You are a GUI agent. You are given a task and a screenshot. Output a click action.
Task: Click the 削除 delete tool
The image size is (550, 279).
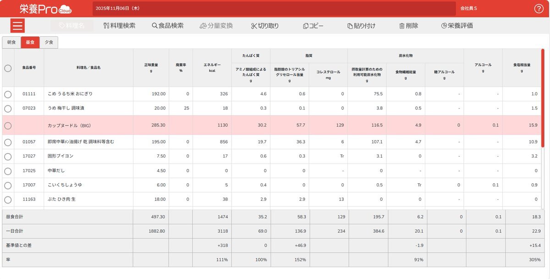click(x=408, y=26)
